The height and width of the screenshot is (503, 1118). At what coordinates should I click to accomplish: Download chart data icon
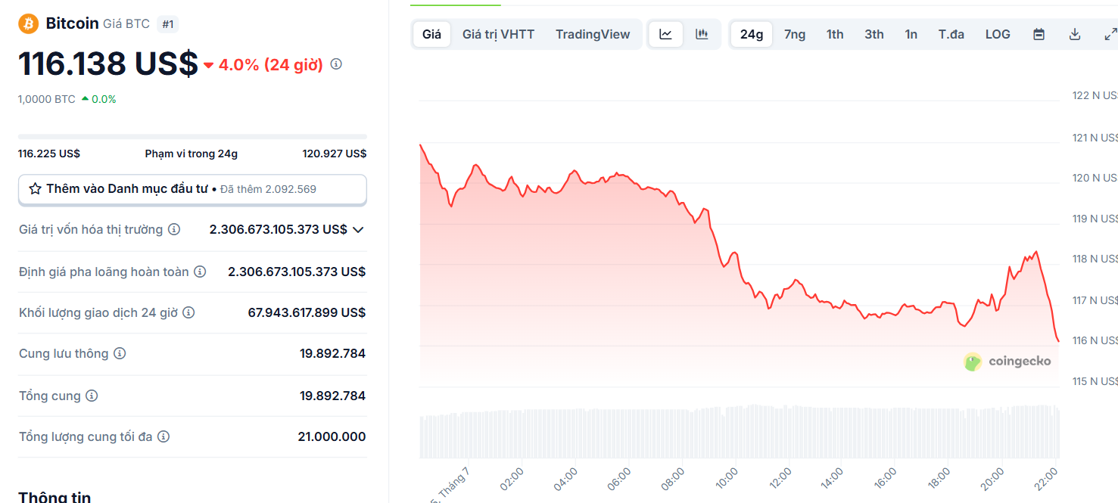click(1075, 34)
